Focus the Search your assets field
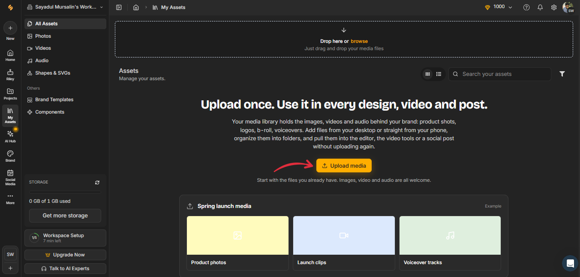The image size is (580, 277). [500, 74]
